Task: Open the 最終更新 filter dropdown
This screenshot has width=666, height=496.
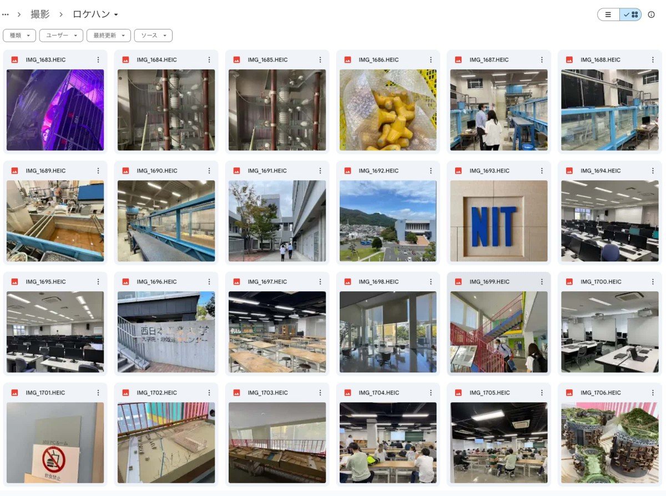Action: [x=109, y=36]
